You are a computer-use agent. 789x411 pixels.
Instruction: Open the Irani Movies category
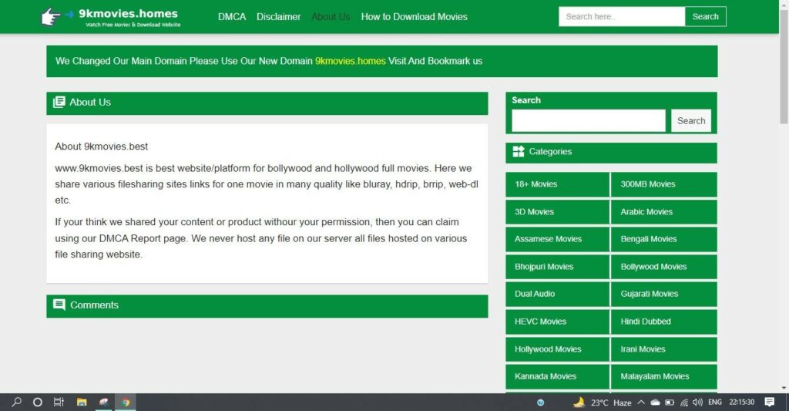click(x=663, y=349)
